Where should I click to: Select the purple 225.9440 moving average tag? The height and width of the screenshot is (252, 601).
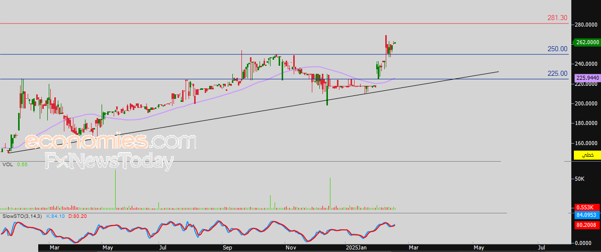(587, 78)
